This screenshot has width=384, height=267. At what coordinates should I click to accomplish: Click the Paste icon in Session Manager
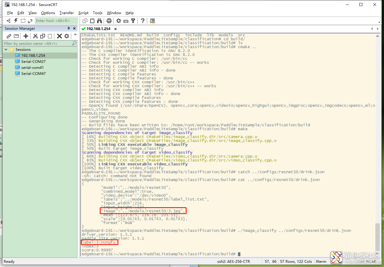tap(50, 36)
